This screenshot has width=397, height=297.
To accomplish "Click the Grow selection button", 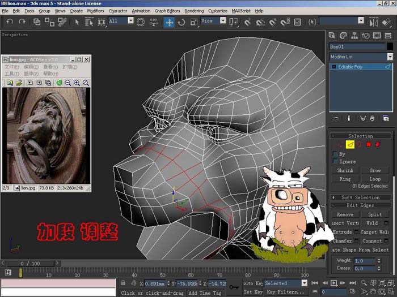I will coord(375,170).
